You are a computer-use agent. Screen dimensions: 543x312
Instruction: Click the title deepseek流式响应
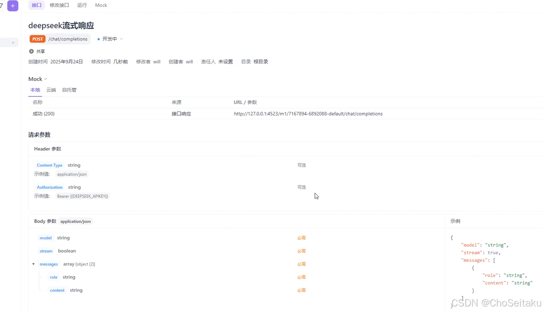tap(61, 26)
